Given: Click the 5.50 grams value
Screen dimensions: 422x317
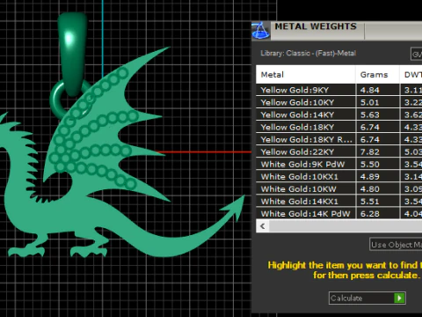Looking at the screenshot, I should [370, 165].
